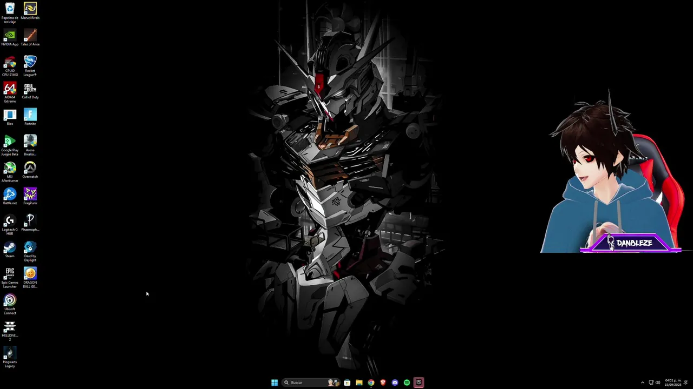Select the Call of Duty shortcut
Image resolution: width=693 pixels, height=389 pixels.
pos(30,90)
